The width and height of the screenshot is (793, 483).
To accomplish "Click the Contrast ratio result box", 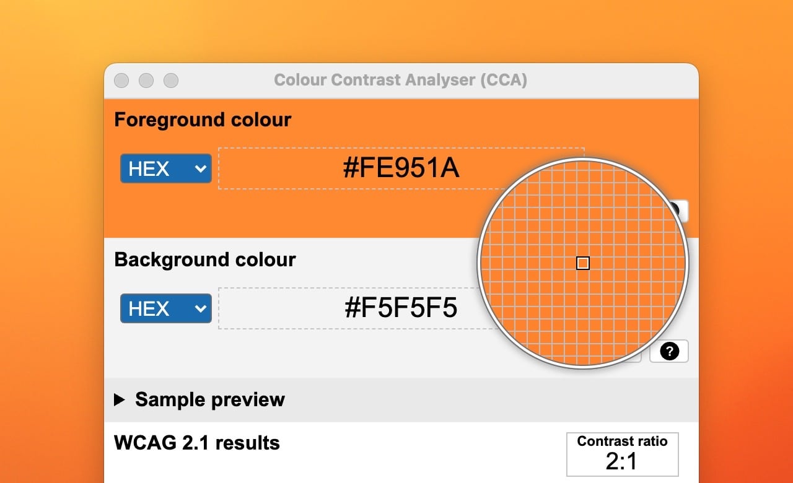I will (622, 454).
